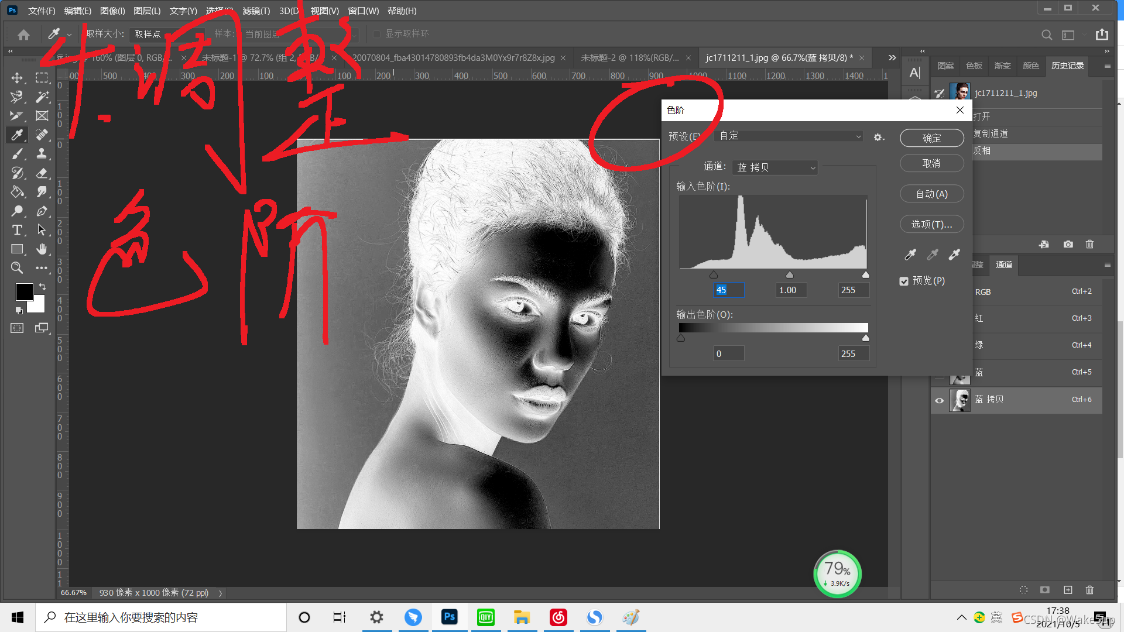1124x632 pixels.
Task: Select the Horizontal Type tool
Action: click(x=17, y=230)
